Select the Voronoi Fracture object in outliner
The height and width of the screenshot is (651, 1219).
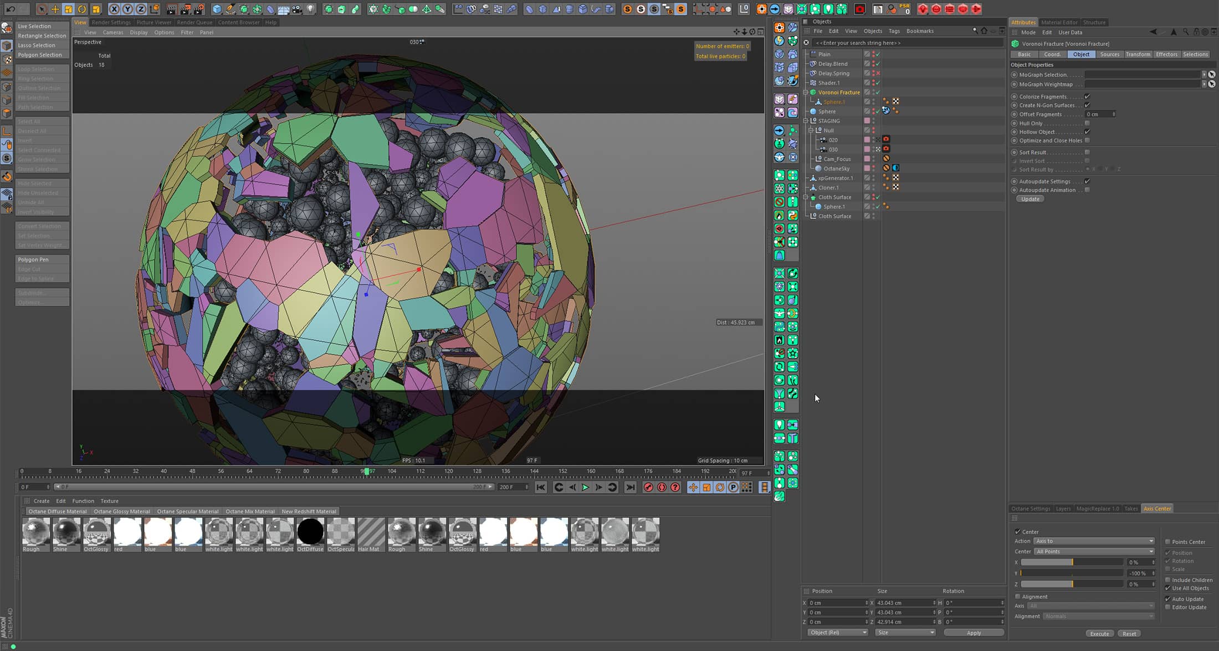[x=838, y=92]
